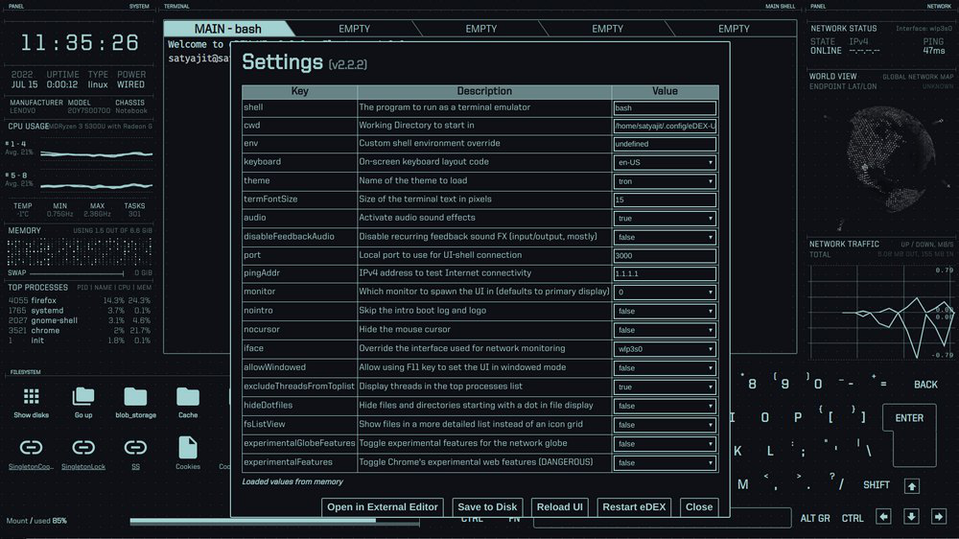Screen dimensions: 959x539
Task: Click the cwd path input field
Action: (665, 126)
